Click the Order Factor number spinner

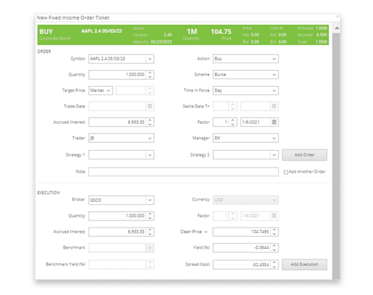click(233, 122)
